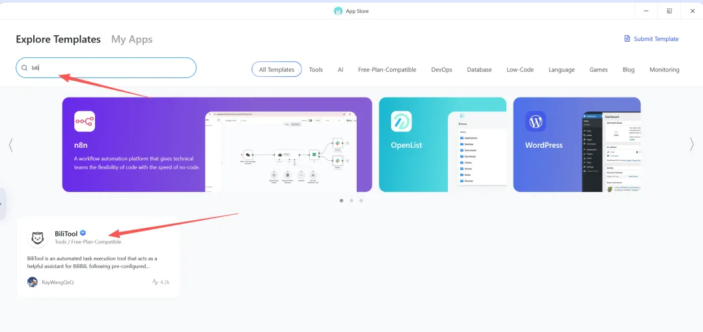The width and height of the screenshot is (703, 332).
Task: Go to previous carousel slide arrow
Action: [11, 145]
